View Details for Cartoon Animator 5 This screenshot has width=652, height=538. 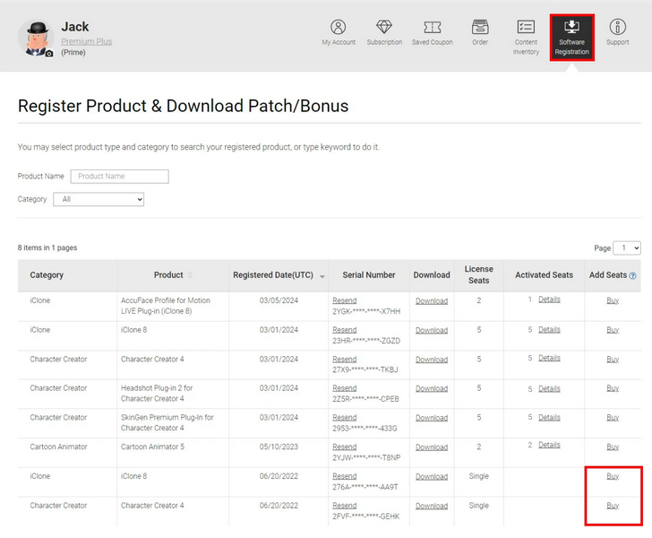(549, 445)
